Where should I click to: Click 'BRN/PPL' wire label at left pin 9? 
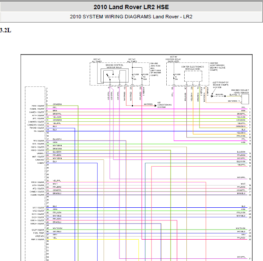click(57, 114)
